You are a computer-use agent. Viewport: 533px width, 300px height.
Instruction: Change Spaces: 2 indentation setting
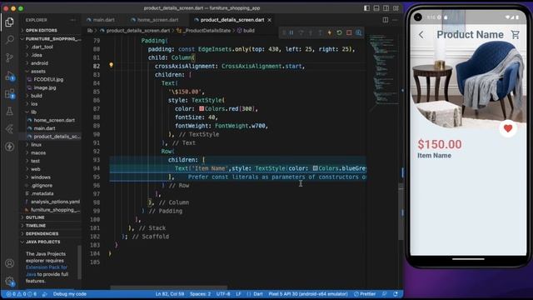[x=200, y=294]
